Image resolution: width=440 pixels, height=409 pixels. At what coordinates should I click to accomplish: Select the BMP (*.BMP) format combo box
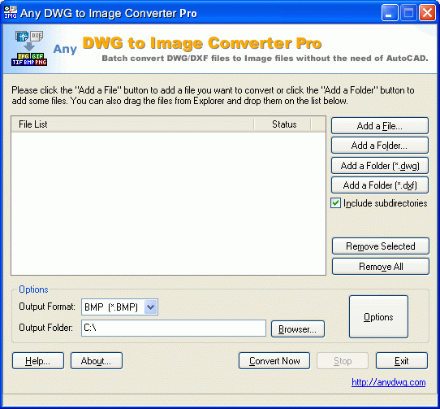pyautogui.click(x=119, y=307)
